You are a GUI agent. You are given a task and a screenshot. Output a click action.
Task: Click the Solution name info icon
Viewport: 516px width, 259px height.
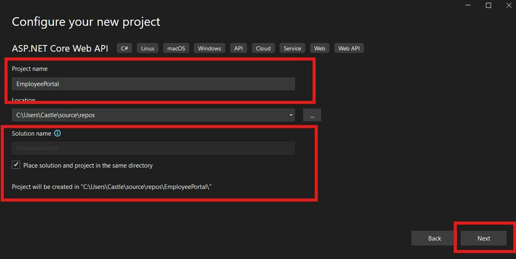coord(58,133)
